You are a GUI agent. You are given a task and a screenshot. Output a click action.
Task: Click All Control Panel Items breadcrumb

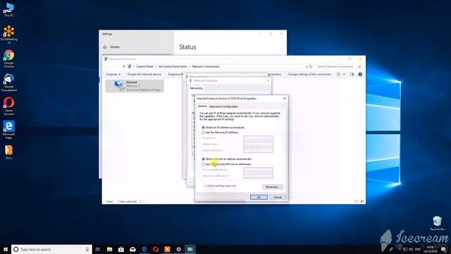click(173, 66)
